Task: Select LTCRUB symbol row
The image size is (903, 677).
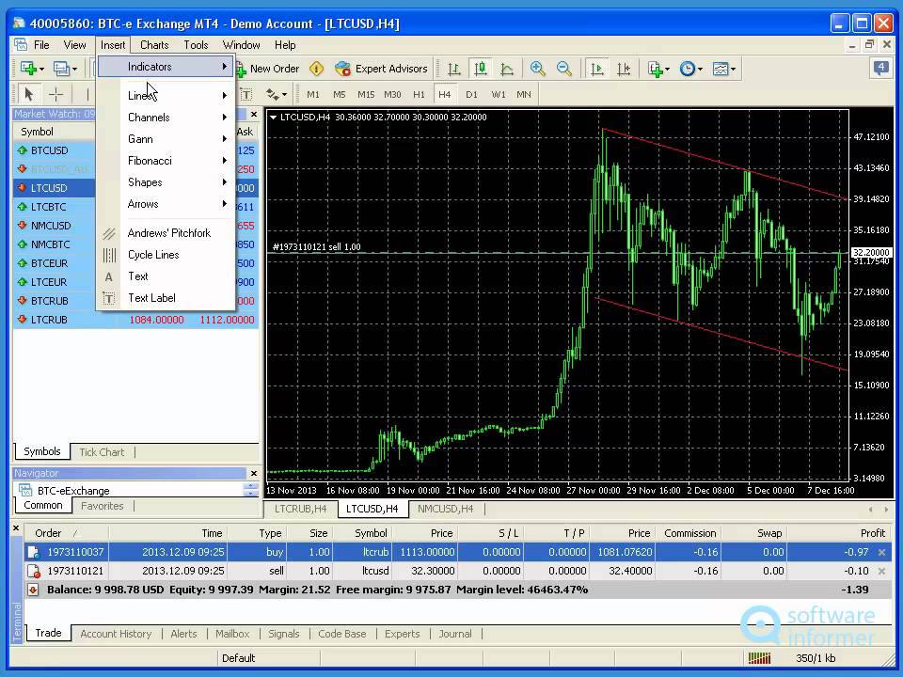Action: tap(135, 320)
